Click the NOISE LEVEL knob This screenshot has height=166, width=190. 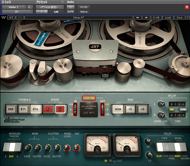click(66, 148)
